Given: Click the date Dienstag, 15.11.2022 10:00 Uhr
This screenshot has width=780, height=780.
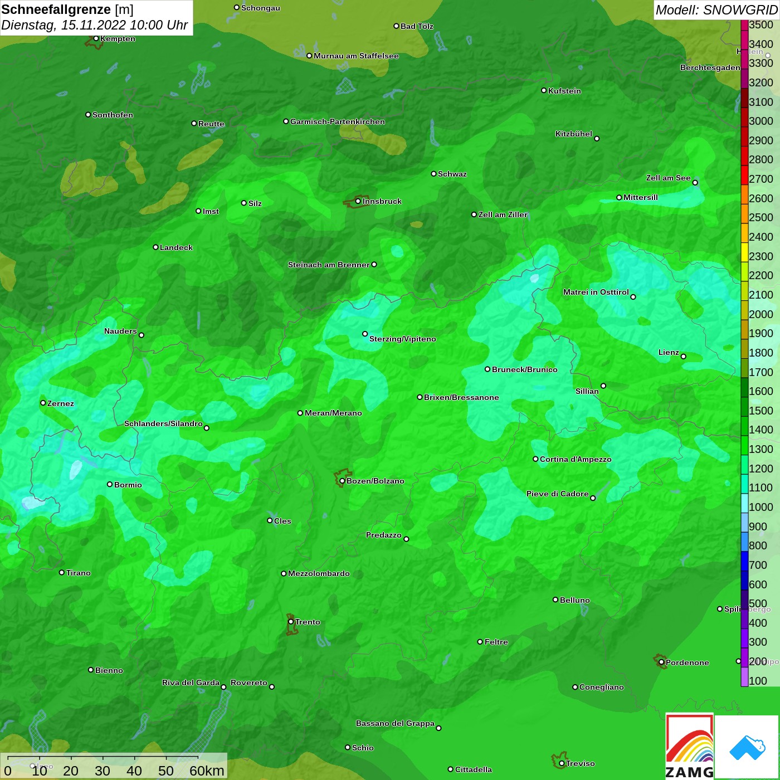Looking at the screenshot, I should click(95, 25).
